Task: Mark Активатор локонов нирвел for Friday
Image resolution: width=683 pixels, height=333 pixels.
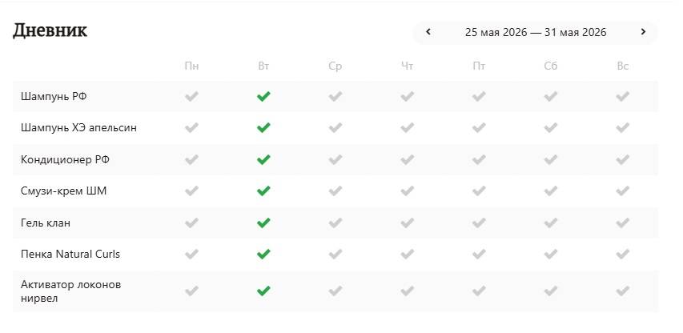Action: [479, 291]
